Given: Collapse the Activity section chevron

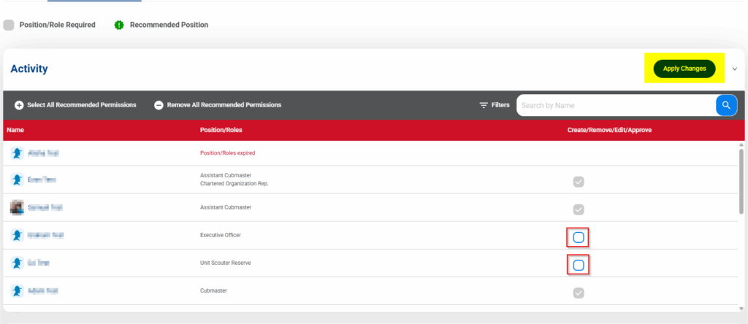Looking at the screenshot, I should pyautogui.click(x=734, y=69).
